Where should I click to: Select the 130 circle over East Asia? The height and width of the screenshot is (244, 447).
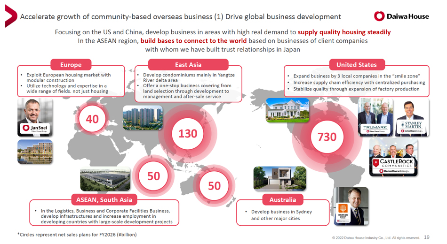pos(187,134)
